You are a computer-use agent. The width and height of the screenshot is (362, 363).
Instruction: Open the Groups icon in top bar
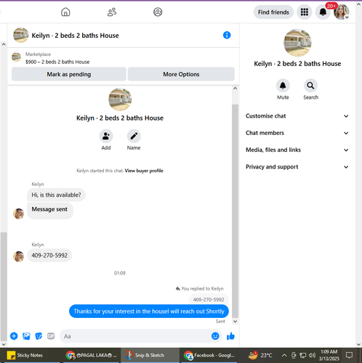tap(158, 12)
